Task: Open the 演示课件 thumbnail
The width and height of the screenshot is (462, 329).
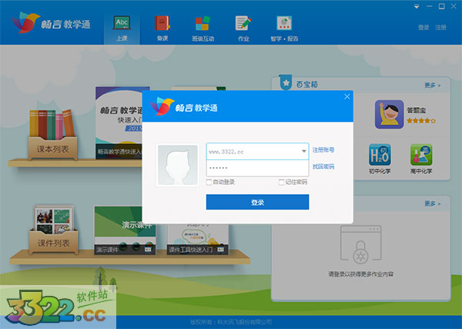Action: tap(125, 230)
